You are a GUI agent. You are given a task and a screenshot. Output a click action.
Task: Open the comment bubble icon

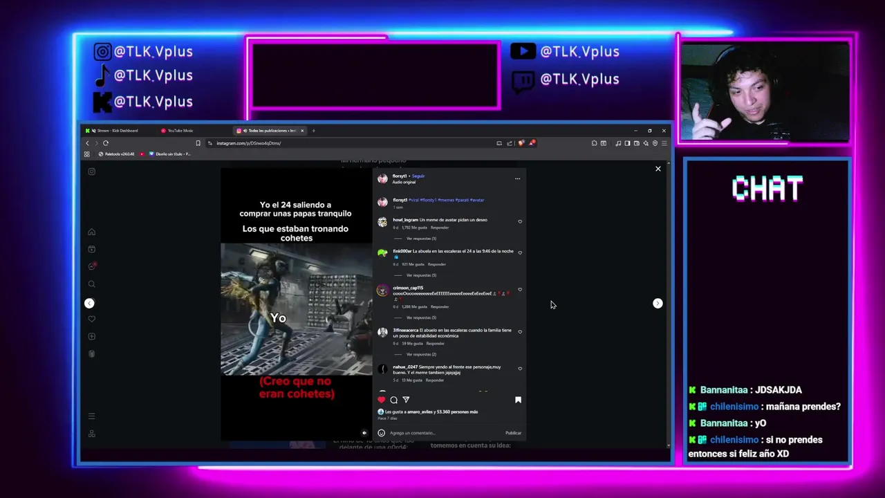coord(393,400)
